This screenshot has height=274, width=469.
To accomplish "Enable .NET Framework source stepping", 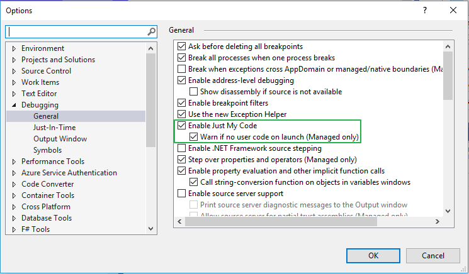I will pyautogui.click(x=183, y=148).
